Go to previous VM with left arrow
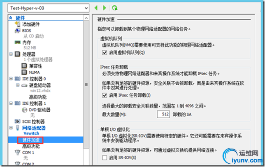Screen dimensions: 265x167 [x=96, y=8]
